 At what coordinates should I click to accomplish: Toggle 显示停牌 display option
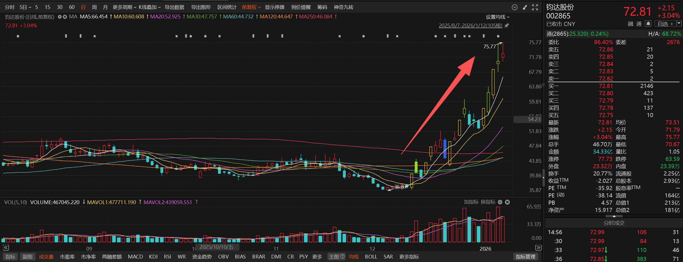tap(274, 7)
